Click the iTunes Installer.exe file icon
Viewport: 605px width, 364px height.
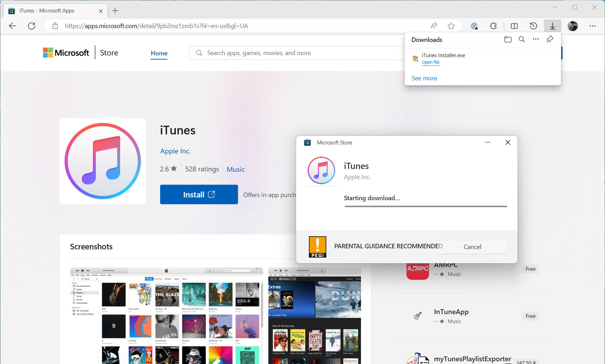tap(415, 59)
